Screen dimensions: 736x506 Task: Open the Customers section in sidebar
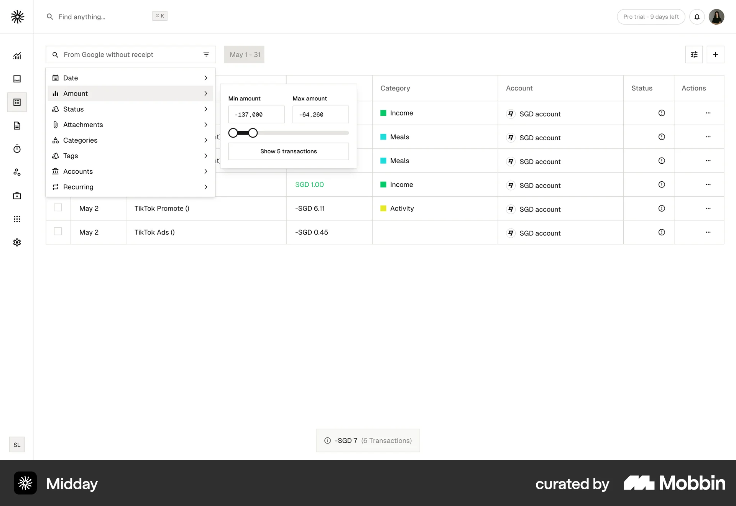(x=17, y=172)
